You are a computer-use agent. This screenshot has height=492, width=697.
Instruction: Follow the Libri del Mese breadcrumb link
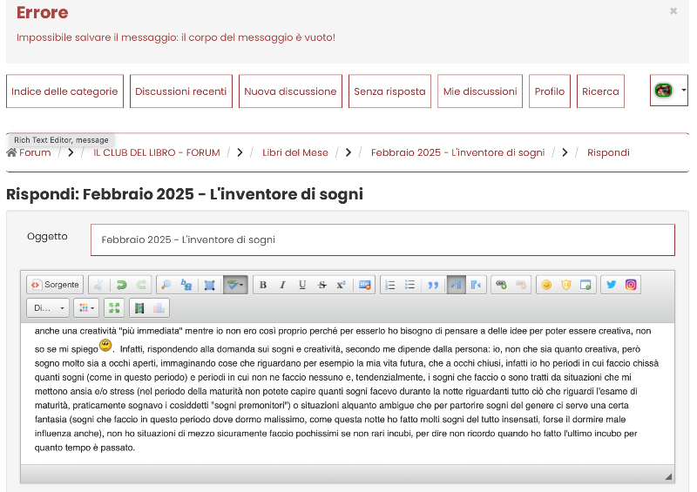(295, 152)
